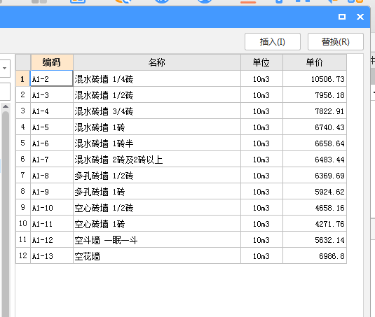Select row header number 1
The height and width of the screenshot is (317, 375).
point(23,78)
